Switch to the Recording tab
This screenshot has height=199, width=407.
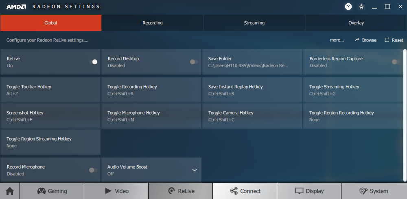pos(153,23)
